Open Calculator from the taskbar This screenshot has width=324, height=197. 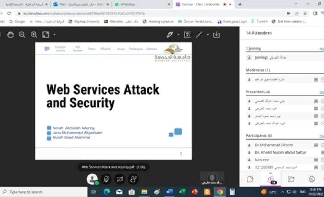click(x=232, y=192)
